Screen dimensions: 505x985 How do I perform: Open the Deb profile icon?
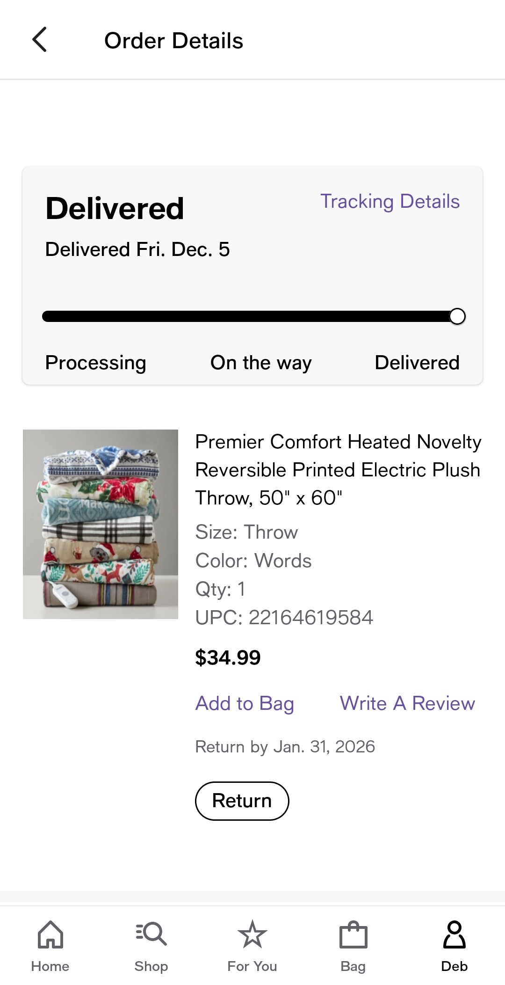(454, 934)
